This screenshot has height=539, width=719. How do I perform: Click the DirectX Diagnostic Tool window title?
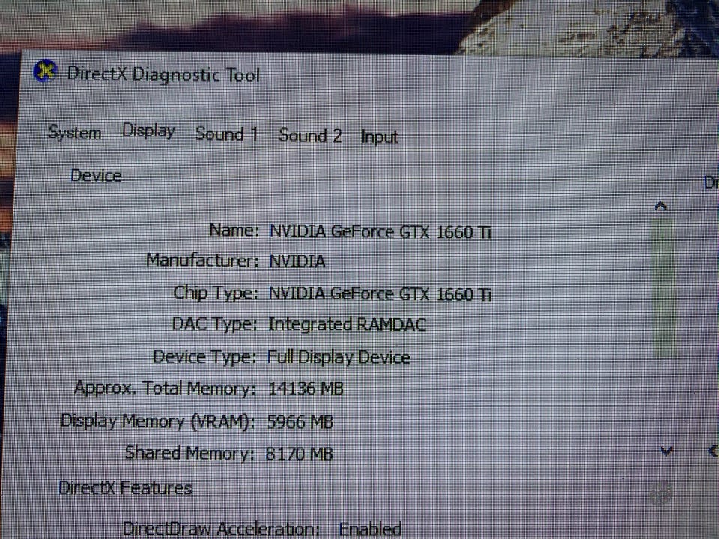coord(163,74)
